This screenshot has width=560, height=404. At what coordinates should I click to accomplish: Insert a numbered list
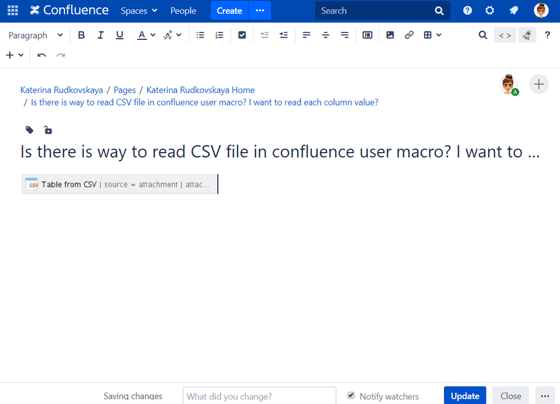tap(219, 35)
